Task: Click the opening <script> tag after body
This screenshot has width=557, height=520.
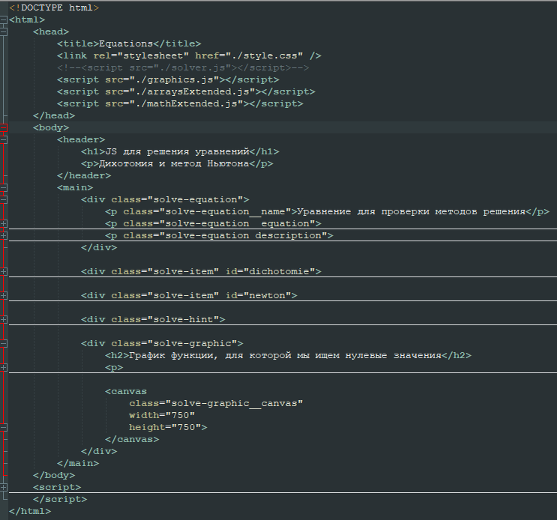Action: pos(57,487)
